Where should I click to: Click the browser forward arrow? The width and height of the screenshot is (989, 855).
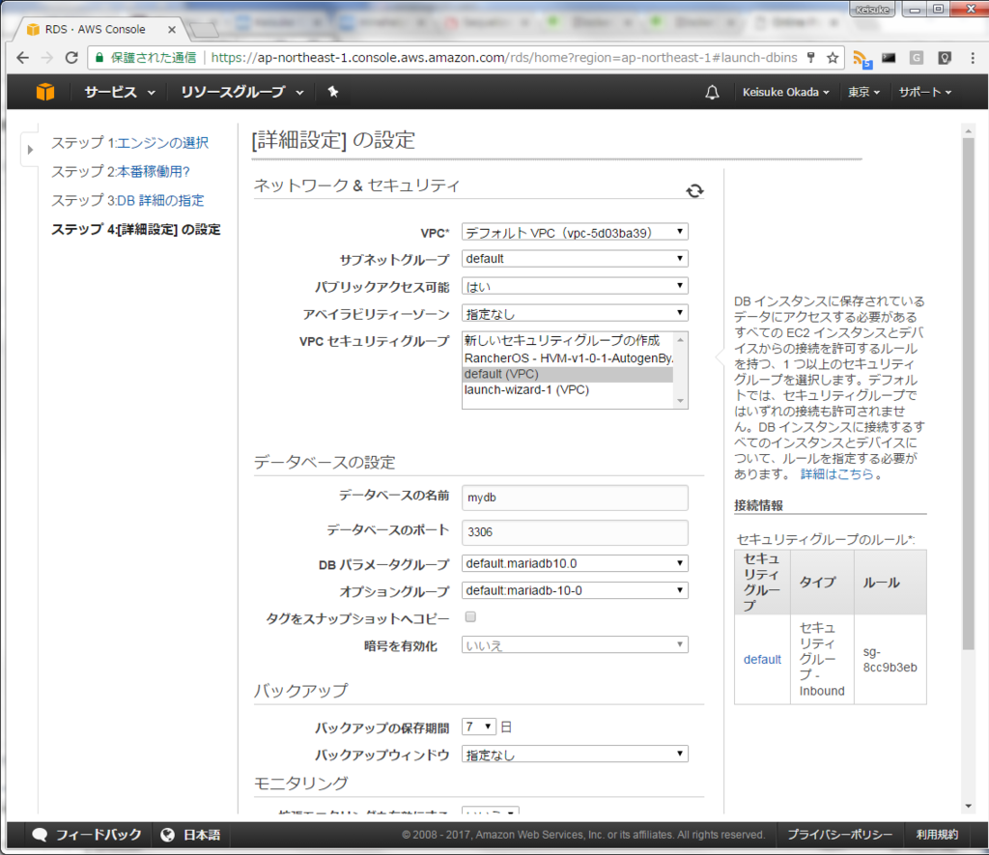tap(47, 57)
